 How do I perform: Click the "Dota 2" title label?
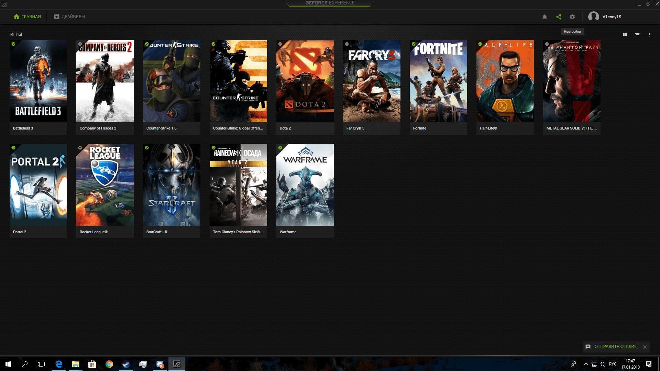[x=285, y=128]
